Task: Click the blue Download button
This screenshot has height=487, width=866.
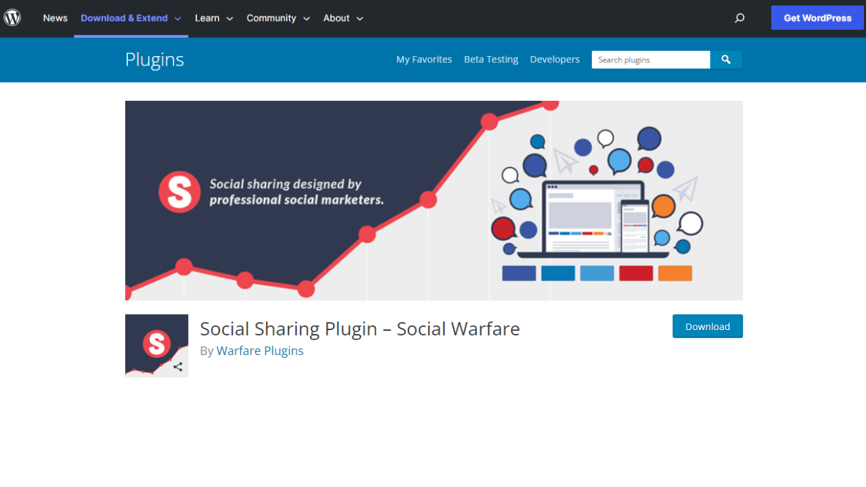Action: pyautogui.click(x=708, y=326)
